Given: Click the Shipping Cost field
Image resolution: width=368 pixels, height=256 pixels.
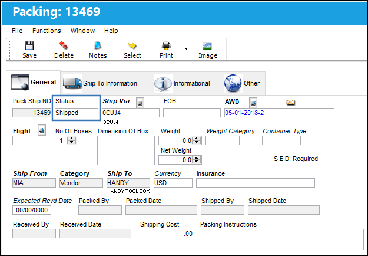Looking at the screenshot, I should (x=166, y=234).
